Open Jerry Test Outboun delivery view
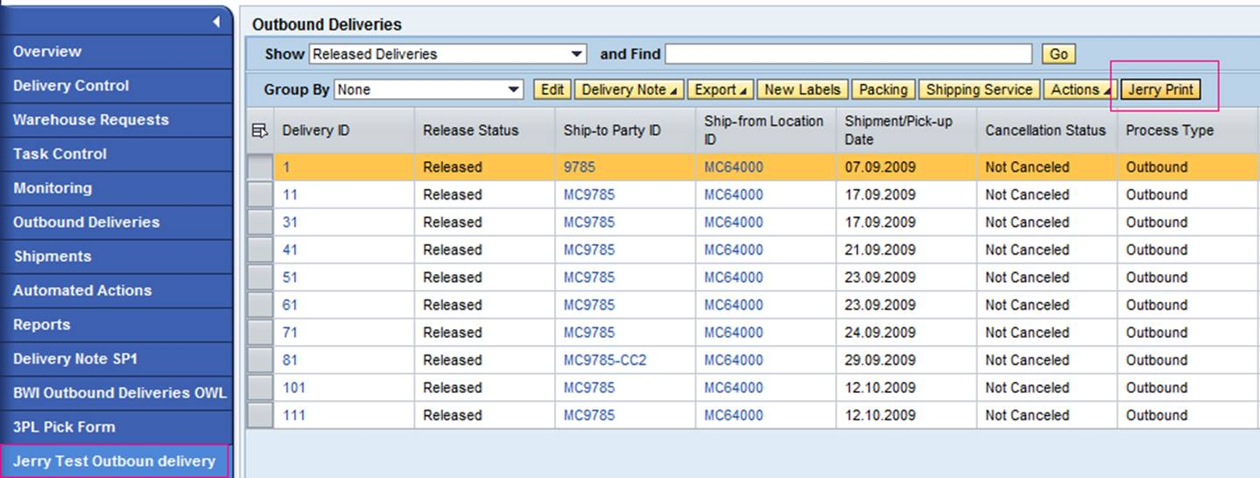The height and width of the screenshot is (478, 1260). 115,461
